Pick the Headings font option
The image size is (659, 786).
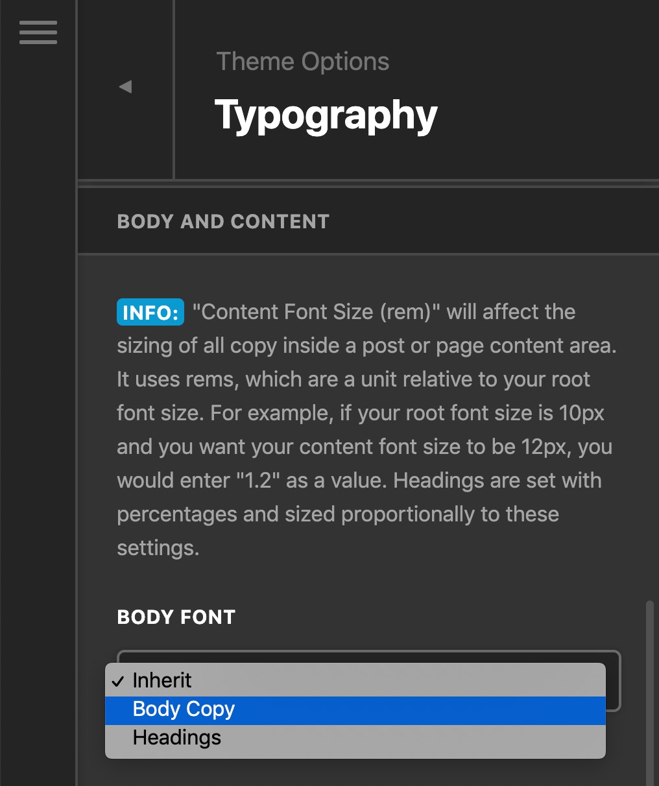pos(355,739)
